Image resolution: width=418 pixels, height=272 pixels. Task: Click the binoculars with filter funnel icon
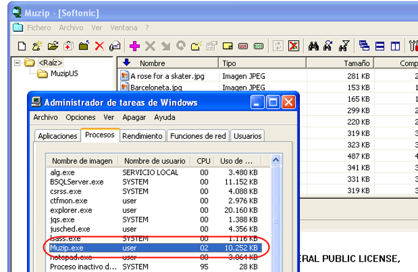coord(344,46)
